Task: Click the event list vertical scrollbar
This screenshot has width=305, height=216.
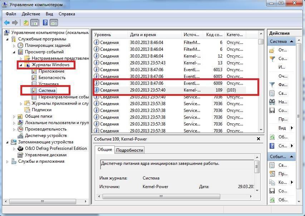Action: tap(261, 86)
